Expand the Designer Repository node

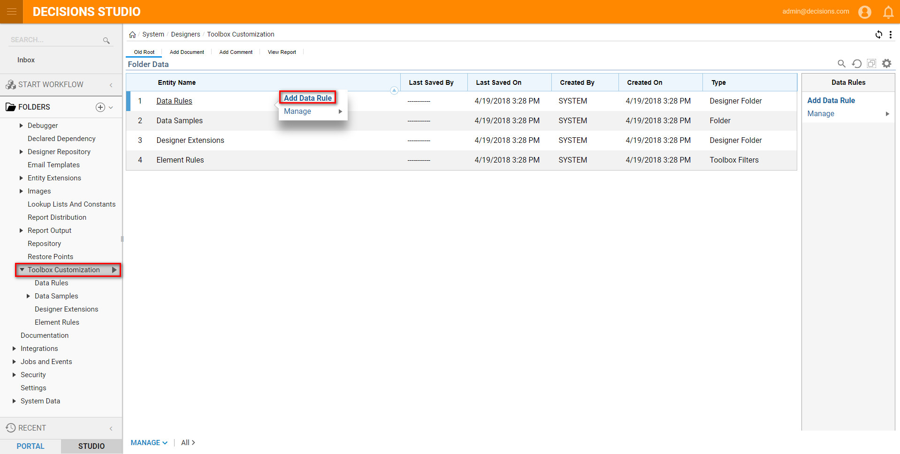(x=21, y=152)
